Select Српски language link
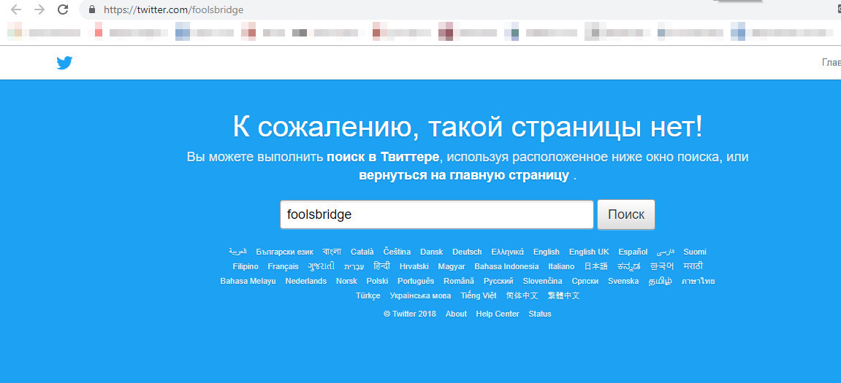 click(x=585, y=281)
